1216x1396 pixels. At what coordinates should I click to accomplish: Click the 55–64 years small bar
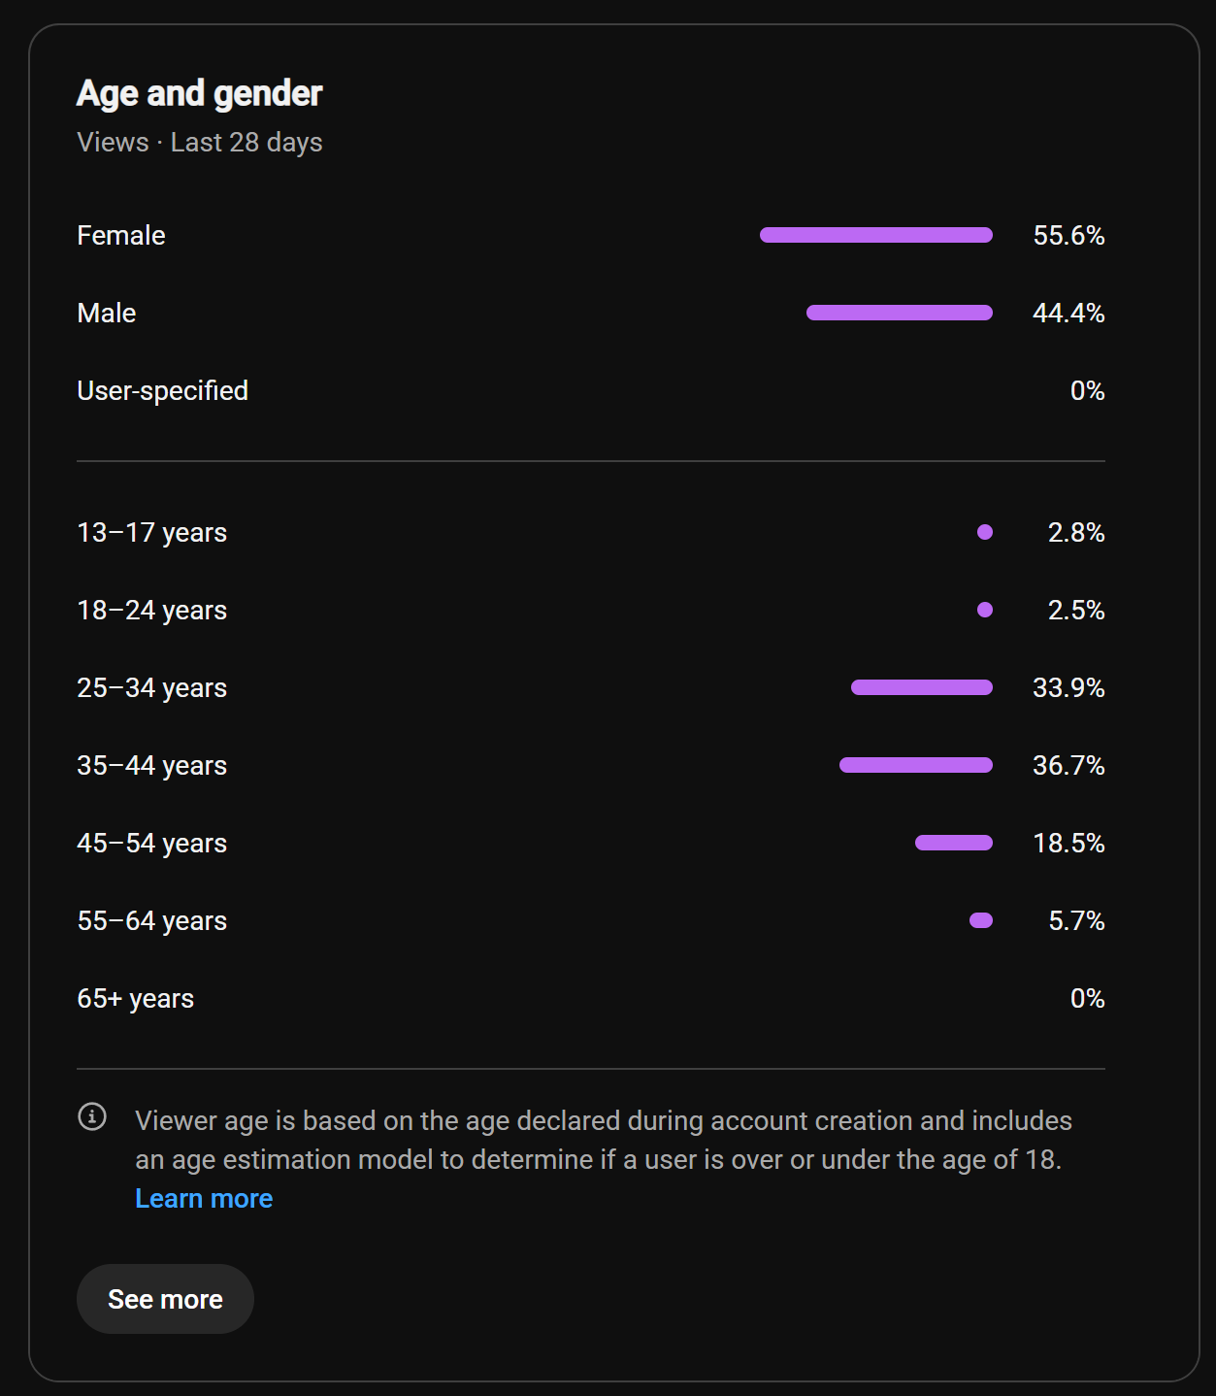tap(981, 920)
